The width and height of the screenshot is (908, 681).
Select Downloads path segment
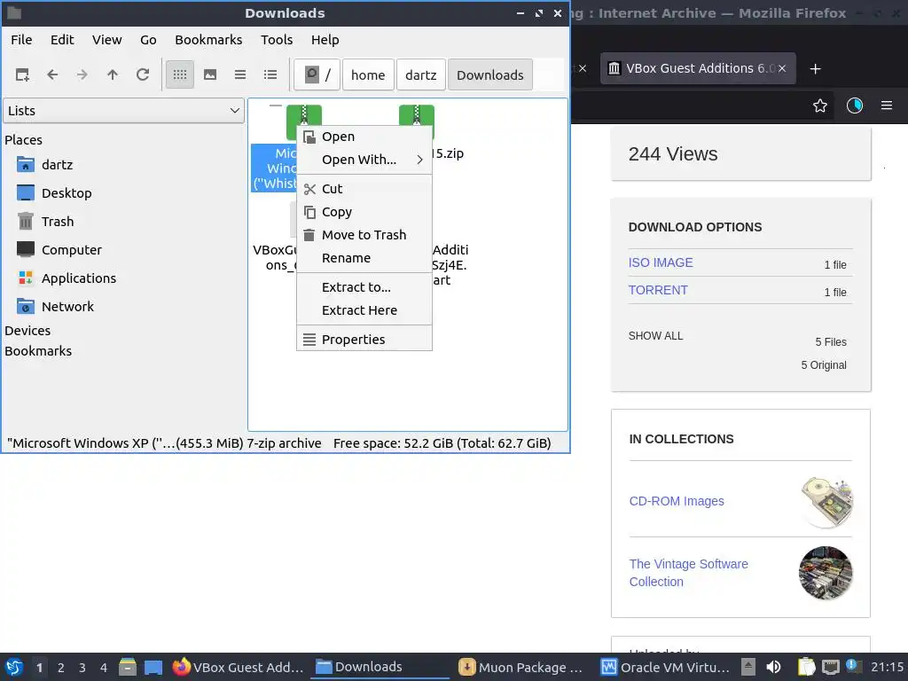point(489,74)
